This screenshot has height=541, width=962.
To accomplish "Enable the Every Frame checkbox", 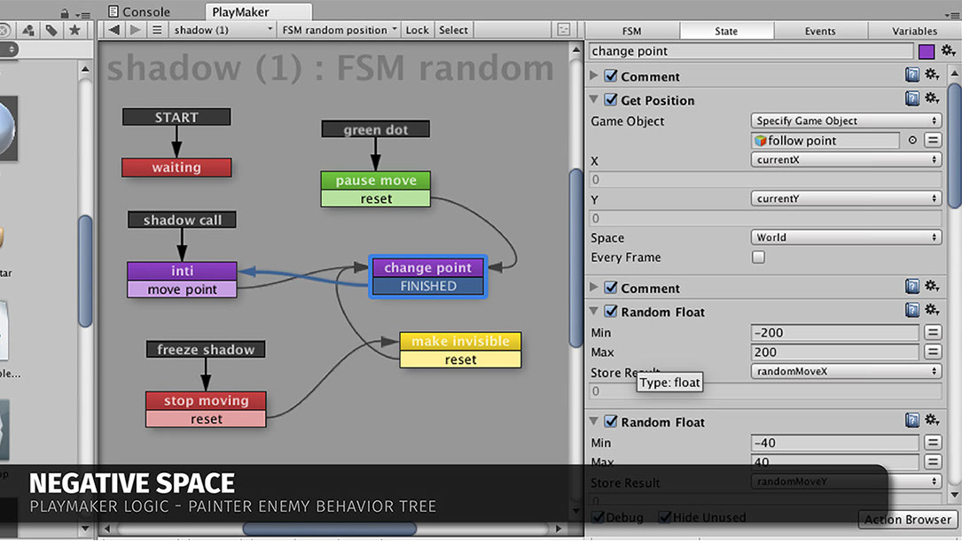I will (758, 258).
